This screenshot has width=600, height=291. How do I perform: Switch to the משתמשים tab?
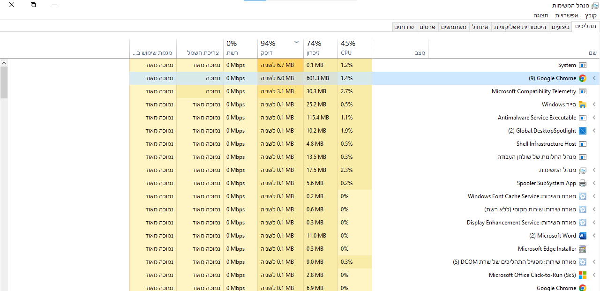coord(454,27)
